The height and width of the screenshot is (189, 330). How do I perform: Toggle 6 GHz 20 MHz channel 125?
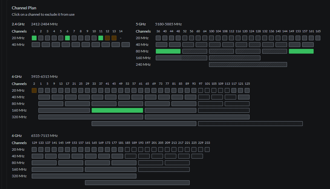[247, 90]
